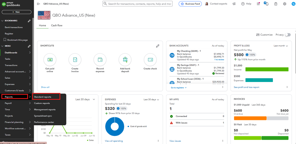Open the Add bank deposit shortcut
The image size is (296, 144).
pyautogui.click(x=125, y=60)
